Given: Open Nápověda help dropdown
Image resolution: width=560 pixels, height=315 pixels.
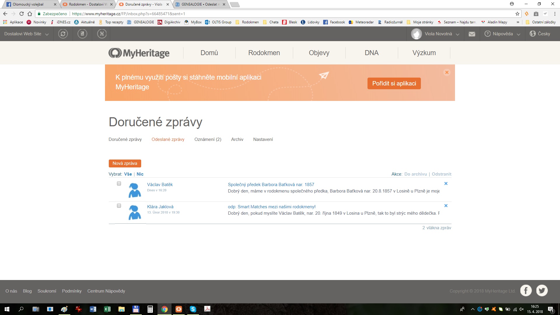Looking at the screenshot, I should [503, 34].
